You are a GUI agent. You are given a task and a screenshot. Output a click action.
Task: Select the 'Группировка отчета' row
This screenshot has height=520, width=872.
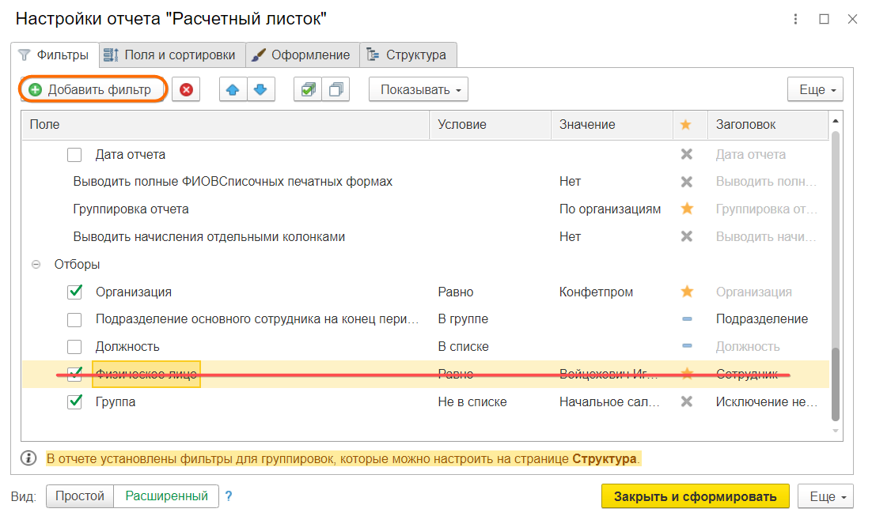pos(426,209)
